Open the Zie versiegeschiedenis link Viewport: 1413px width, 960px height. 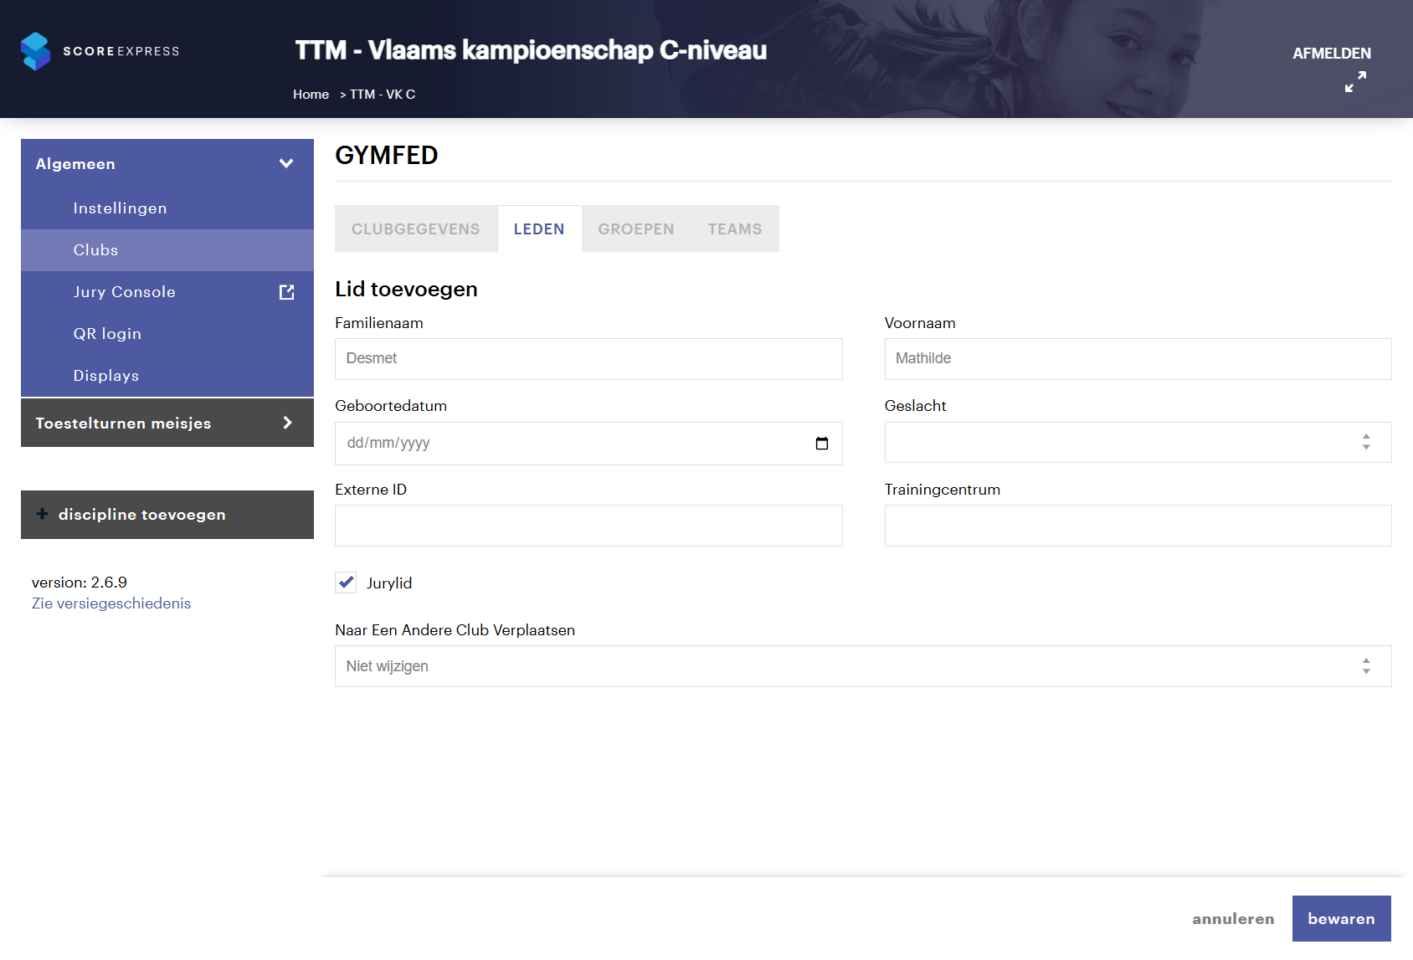tap(111, 603)
